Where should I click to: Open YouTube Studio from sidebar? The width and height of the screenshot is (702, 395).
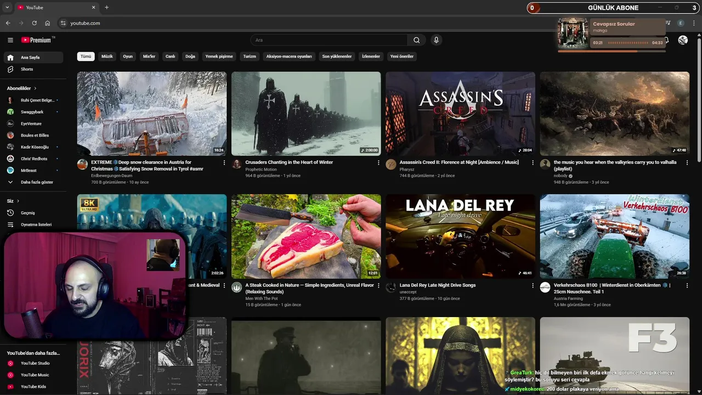coord(33,363)
